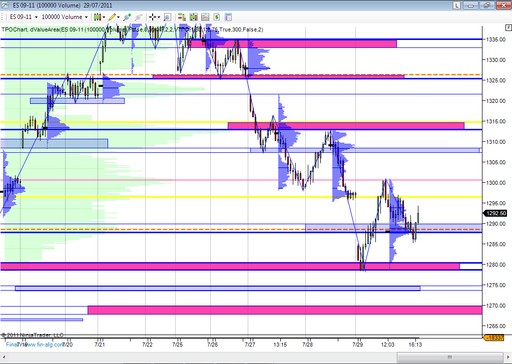Viewport: 512px width, 364px height.
Task: Open the strategies dollar icon
Action: (217, 17)
